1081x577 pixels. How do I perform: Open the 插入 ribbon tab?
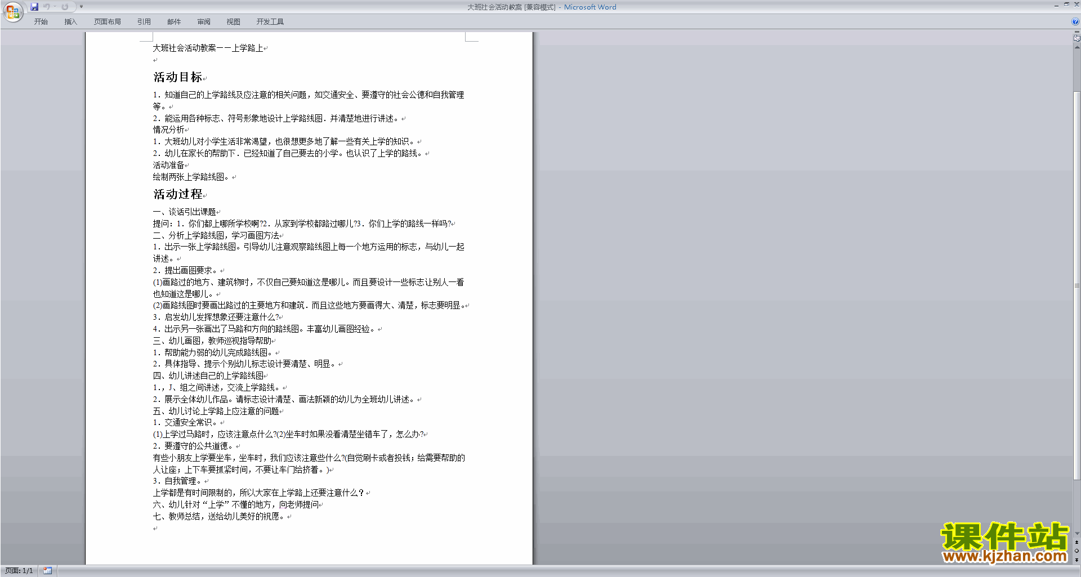tap(70, 21)
